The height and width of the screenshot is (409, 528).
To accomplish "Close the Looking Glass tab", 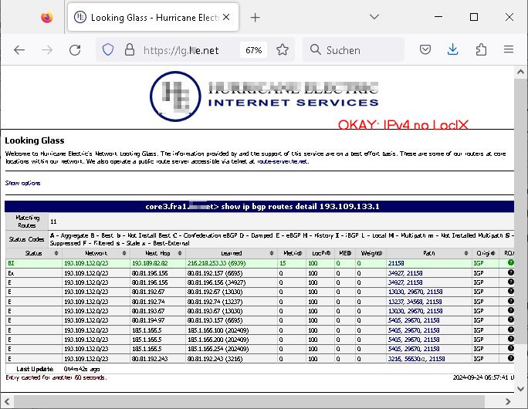I will [x=226, y=17].
